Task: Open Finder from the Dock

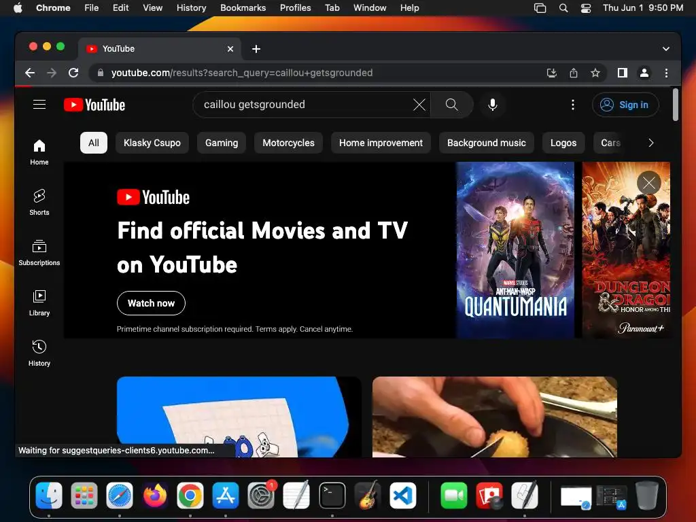Action: click(49, 495)
